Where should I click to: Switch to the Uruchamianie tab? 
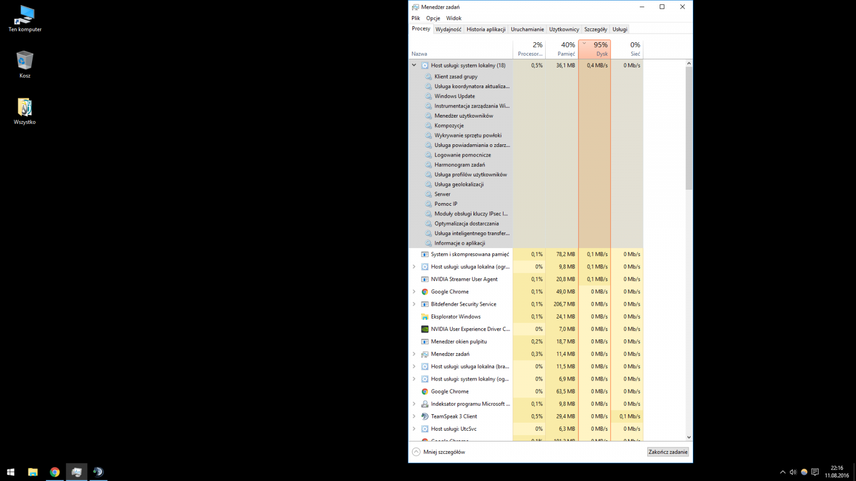pos(527,29)
